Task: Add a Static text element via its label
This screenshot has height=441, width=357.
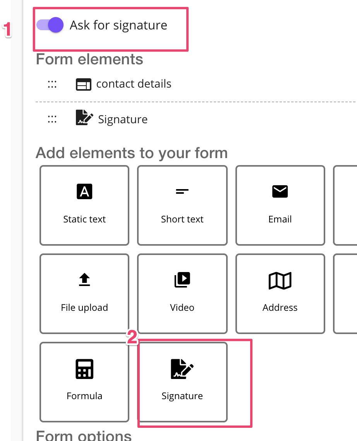Action: pos(84,219)
